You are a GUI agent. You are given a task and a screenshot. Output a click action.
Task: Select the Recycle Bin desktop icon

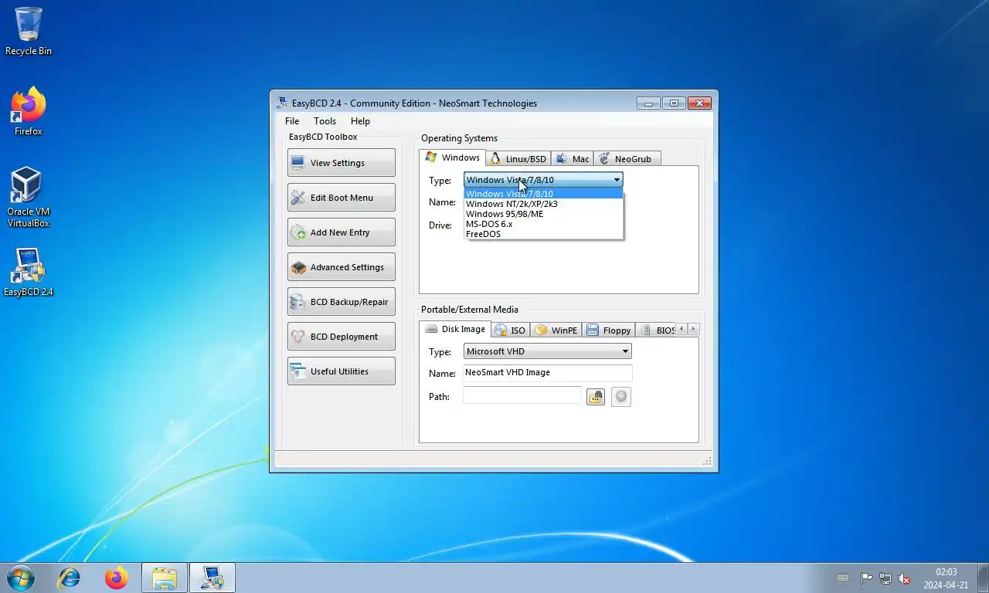(x=29, y=32)
